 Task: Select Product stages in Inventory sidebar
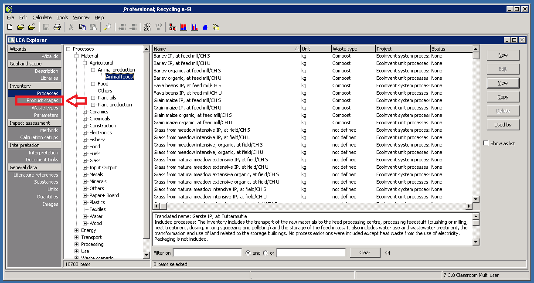[x=42, y=101]
